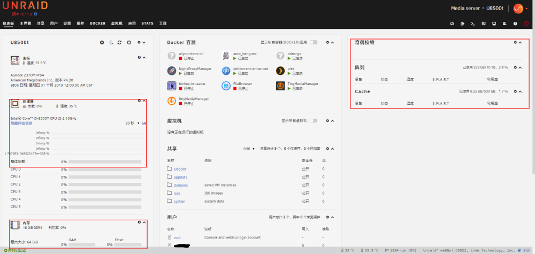The width and height of the screenshot is (535, 254).
Task: Open the appdata share link
Action: point(180,178)
